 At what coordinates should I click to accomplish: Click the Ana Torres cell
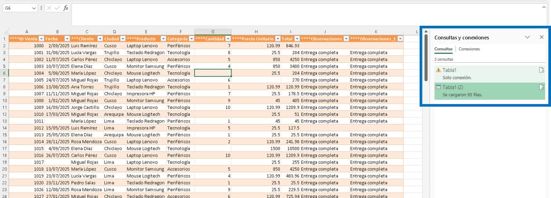click(x=87, y=86)
